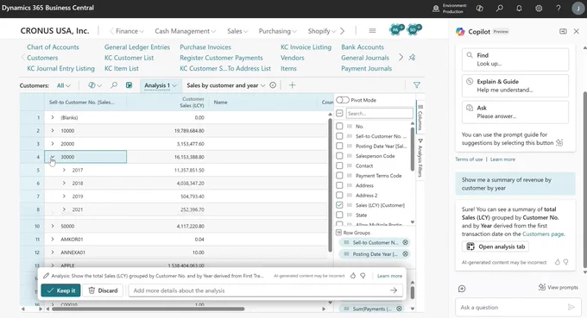Screen dimensions: 587x318
Task: Open the notifications bell
Action: (x=519, y=9)
